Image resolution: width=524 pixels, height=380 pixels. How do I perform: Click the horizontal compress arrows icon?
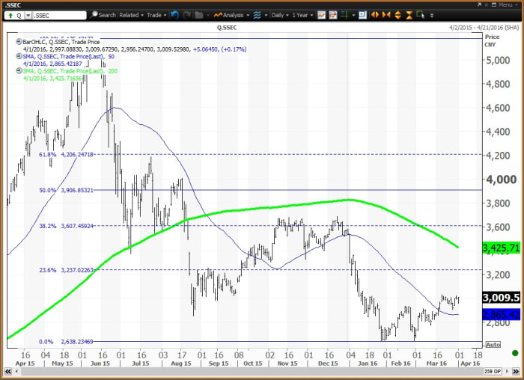tap(387, 14)
